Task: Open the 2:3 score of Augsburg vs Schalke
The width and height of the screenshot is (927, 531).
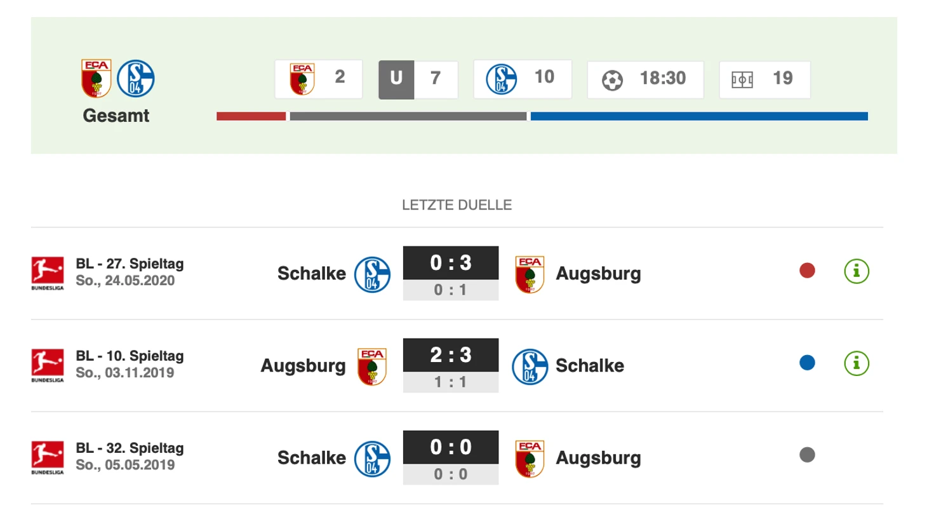Action: (x=451, y=355)
